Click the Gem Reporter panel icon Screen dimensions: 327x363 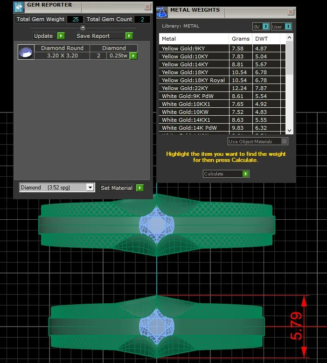pyautogui.click(x=19, y=7)
